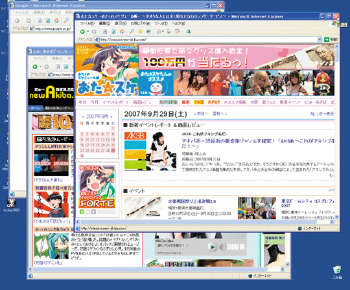Click Edit page icon in the front IE toolbar
The width and height of the screenshot is (350, 290).
pyautogui.click(x=177, y=32)
